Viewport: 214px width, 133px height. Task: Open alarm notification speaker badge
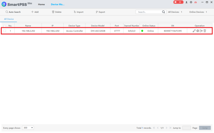(x=178, y=2)
